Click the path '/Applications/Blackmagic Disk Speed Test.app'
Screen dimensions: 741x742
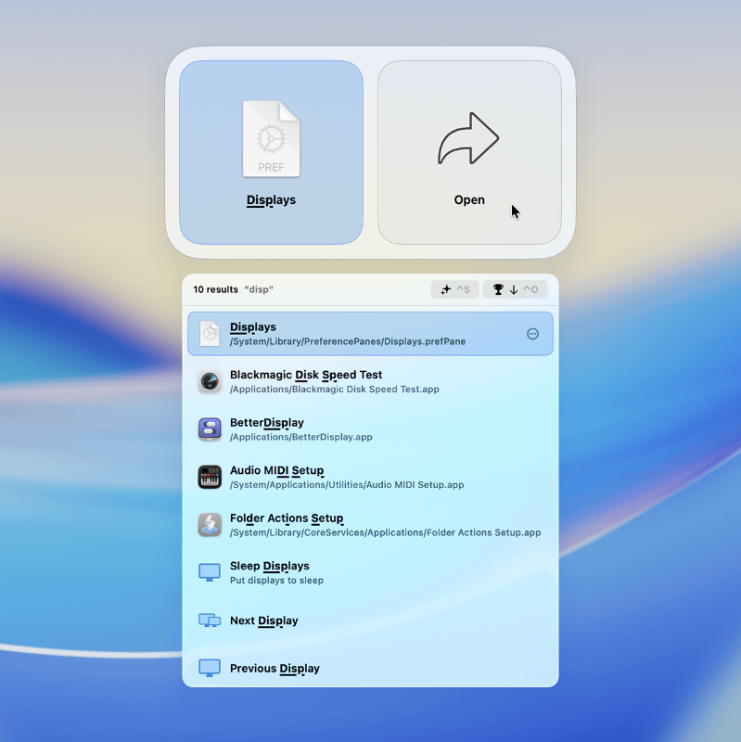point(335,390)
